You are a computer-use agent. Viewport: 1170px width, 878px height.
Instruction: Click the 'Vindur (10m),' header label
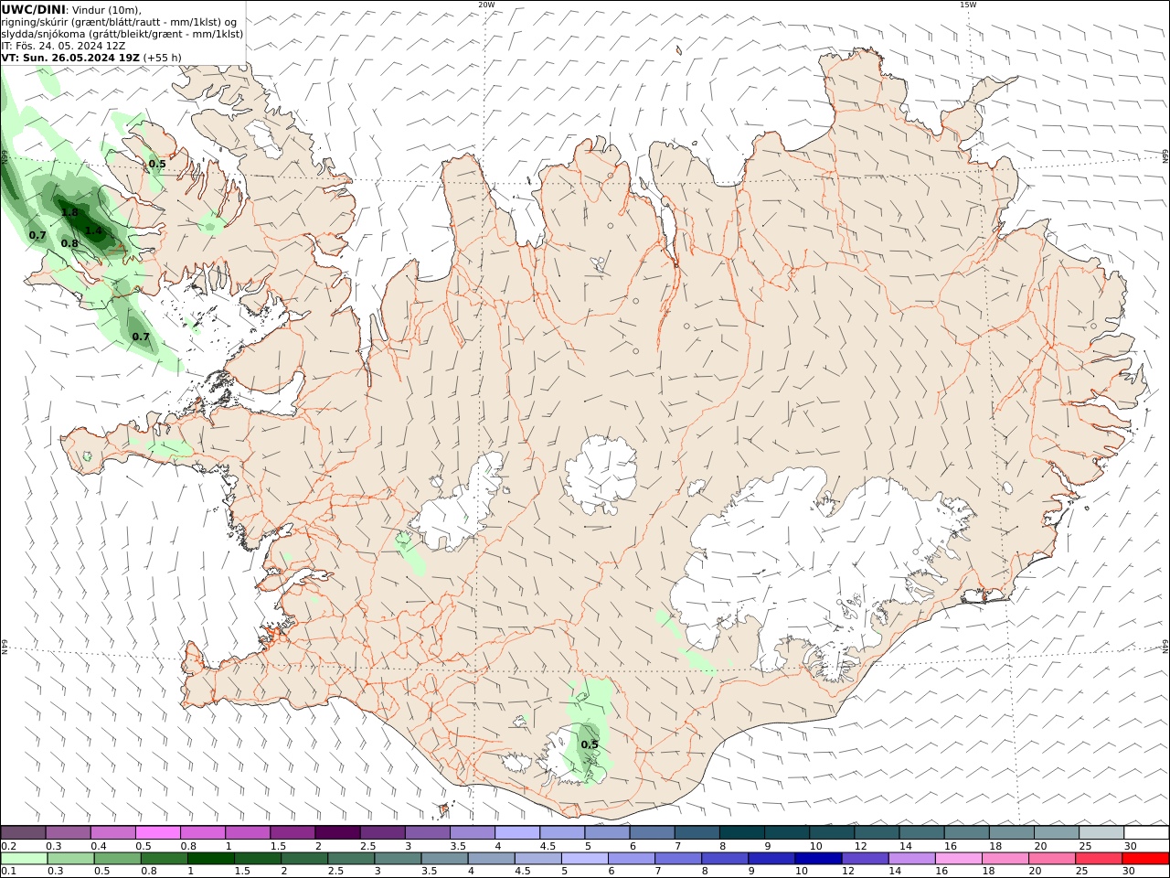coord(106,10)
